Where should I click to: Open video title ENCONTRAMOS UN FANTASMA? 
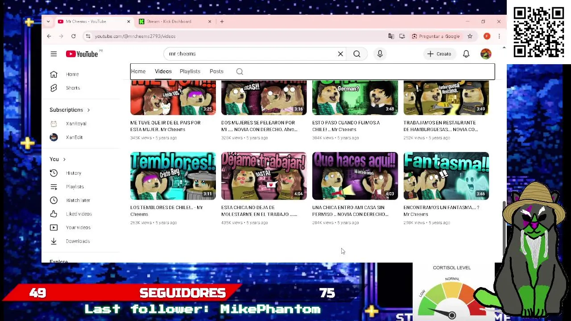tap(441, 211)
